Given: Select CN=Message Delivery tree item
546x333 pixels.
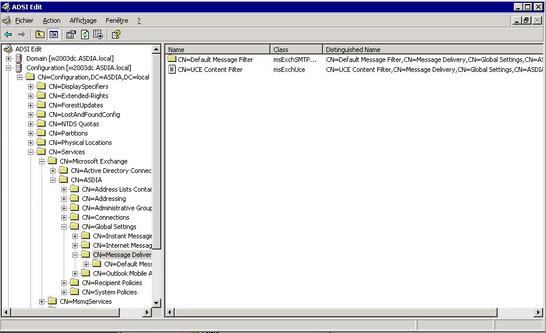Looking at the screenshot, I should 122,255.
